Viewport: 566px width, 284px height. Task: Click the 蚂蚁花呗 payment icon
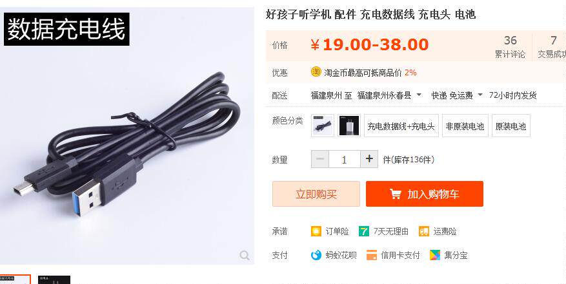pyautogui.click(x=316, y=255)
